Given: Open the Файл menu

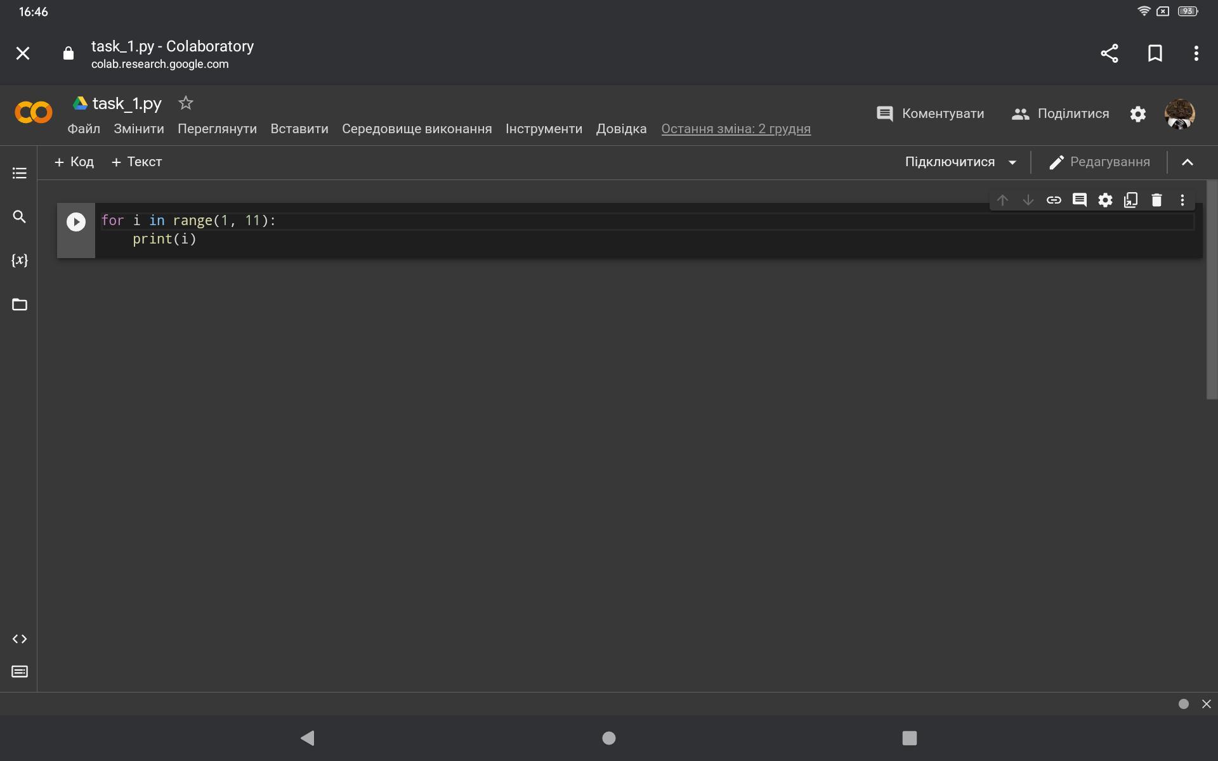Looking at the screenshot, I should (84, 129).
